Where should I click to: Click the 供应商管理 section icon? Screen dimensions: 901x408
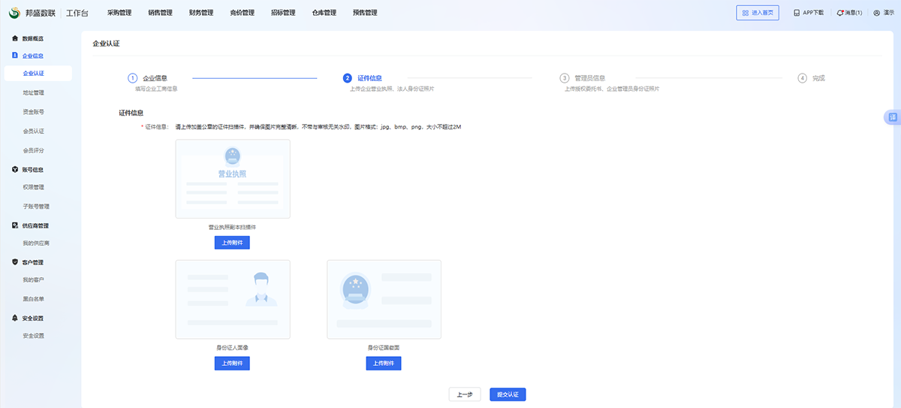(15, 225)
